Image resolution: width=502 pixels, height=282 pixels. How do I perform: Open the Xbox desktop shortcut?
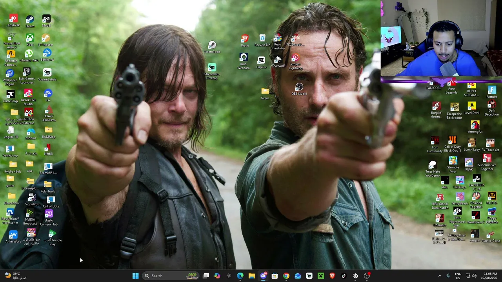click(30, 40)
